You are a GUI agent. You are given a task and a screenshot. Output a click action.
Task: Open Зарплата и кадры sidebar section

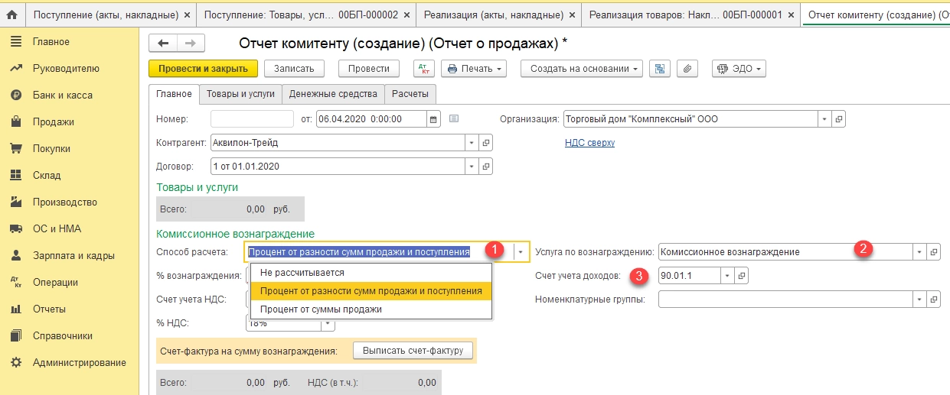coord(73,255)
